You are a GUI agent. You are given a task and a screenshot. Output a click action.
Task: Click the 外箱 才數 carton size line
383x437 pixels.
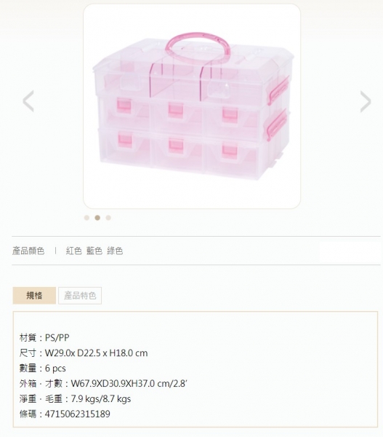[x=103, y=384]
